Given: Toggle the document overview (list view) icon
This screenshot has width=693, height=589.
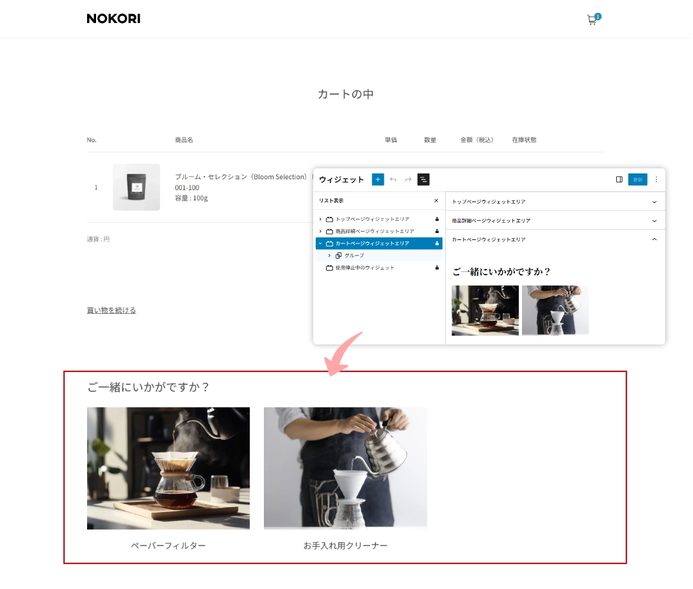Looking at the screenshot, I should 423,179.
